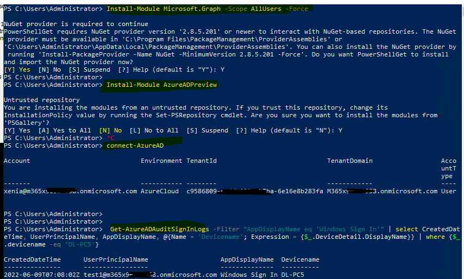Viewport: 464px width, 279px height.
Task: Click the yellow '[N] No' option
Action: coord(110,130)
